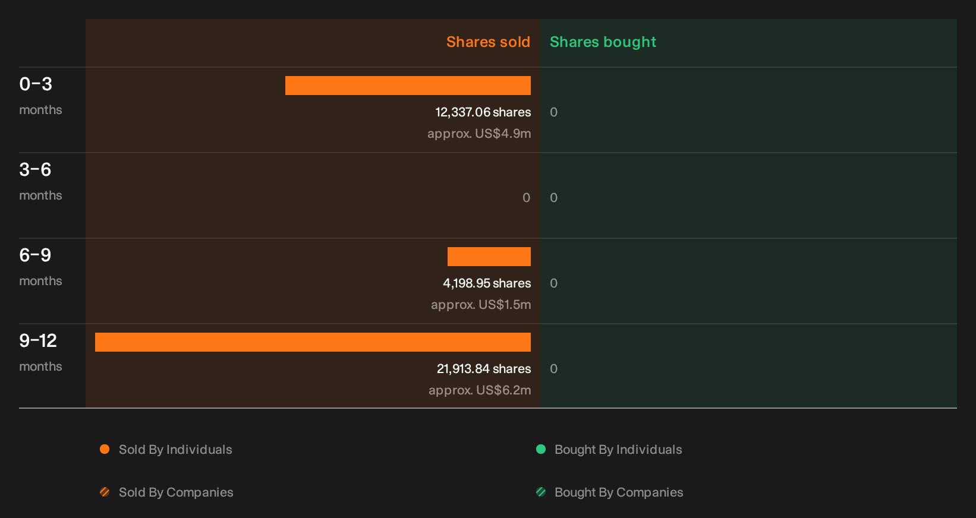
Task: Click the 12,337.06 shares value
Action: tap(483, 112)
